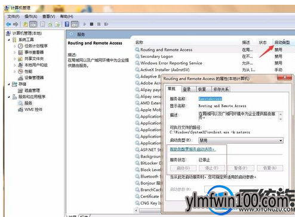Image resolution: width=295 pixels, height=217 pixels.
Task: Sort by the 名称 column header
Action: click(139, 42)
